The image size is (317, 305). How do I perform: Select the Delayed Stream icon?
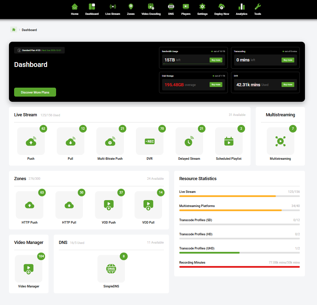189,141
